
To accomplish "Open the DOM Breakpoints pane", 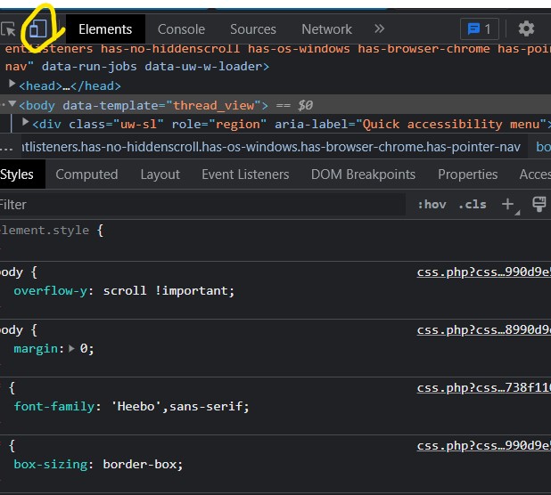I will [x=363, y=174].
